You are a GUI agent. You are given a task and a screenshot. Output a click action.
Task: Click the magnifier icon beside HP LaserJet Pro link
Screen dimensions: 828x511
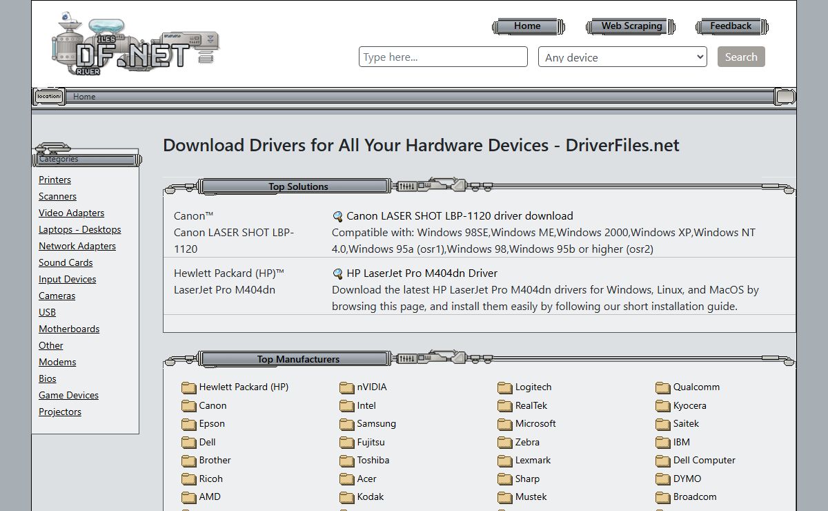point(337,273)
